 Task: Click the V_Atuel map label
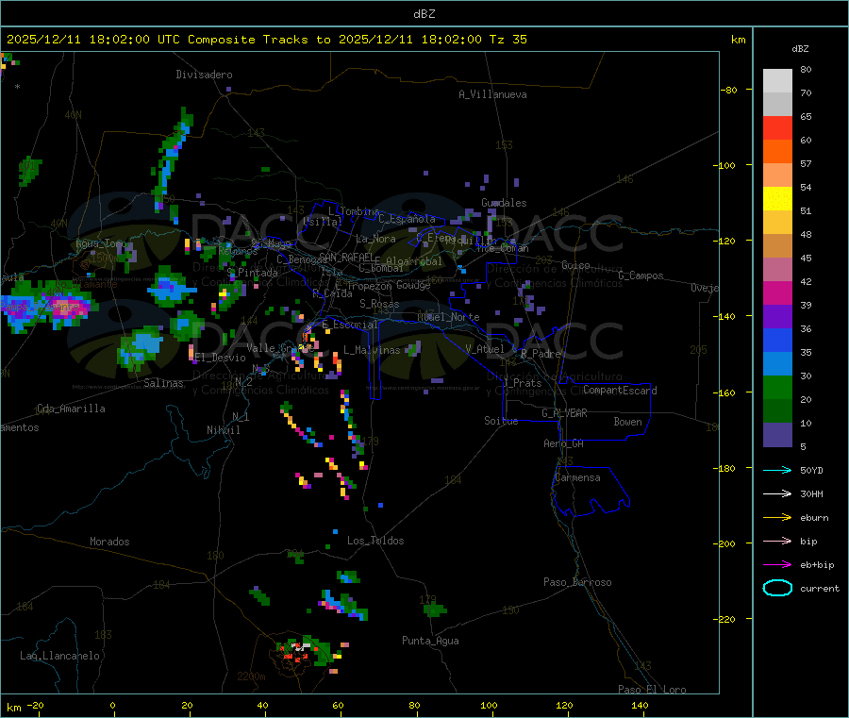click(485, 349)
